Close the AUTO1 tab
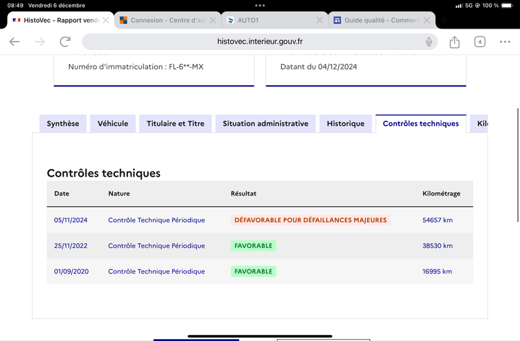Viewport: 520px width, 341px height. [320, 20]
